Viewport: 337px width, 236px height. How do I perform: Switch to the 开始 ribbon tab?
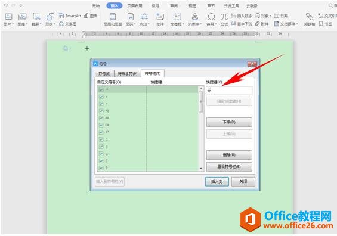[x=96, y=5]
